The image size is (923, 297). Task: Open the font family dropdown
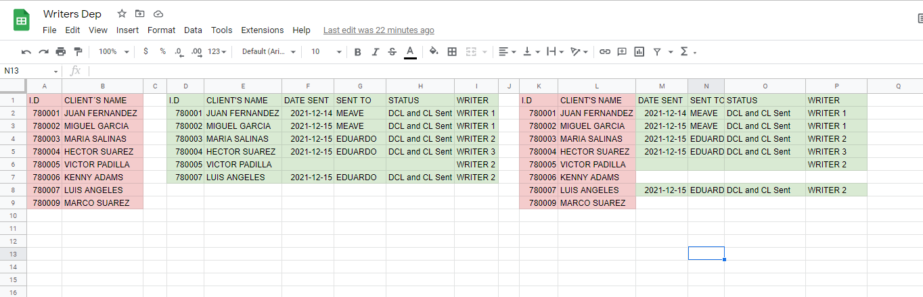pyautogui.click(x=269, y=51)
